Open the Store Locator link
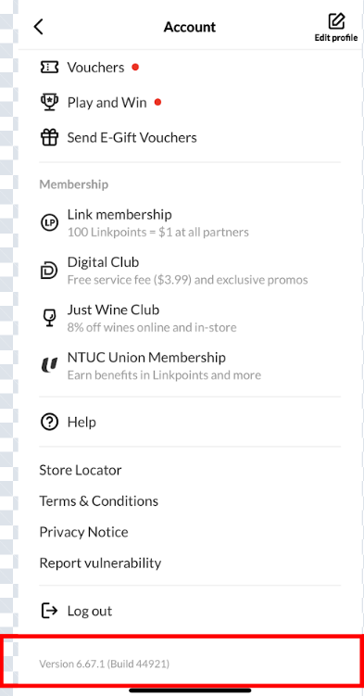The height and width of the screenshot is (696, 364). click(81, 470)
